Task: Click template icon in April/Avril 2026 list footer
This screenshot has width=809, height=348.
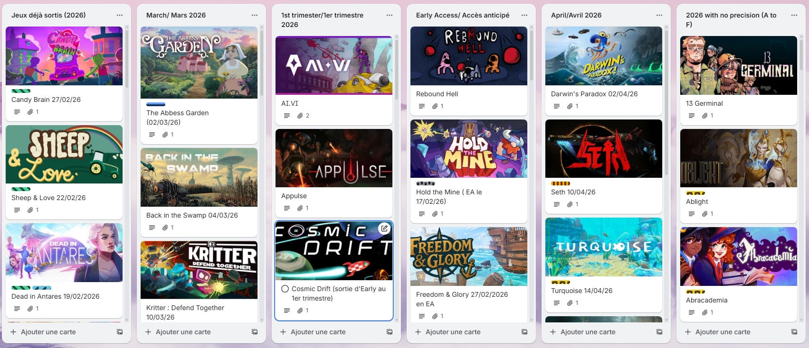Action: (659, 332)
